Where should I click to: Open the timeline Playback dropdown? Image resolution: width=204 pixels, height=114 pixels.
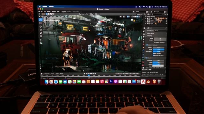click(x=47, y=74)
